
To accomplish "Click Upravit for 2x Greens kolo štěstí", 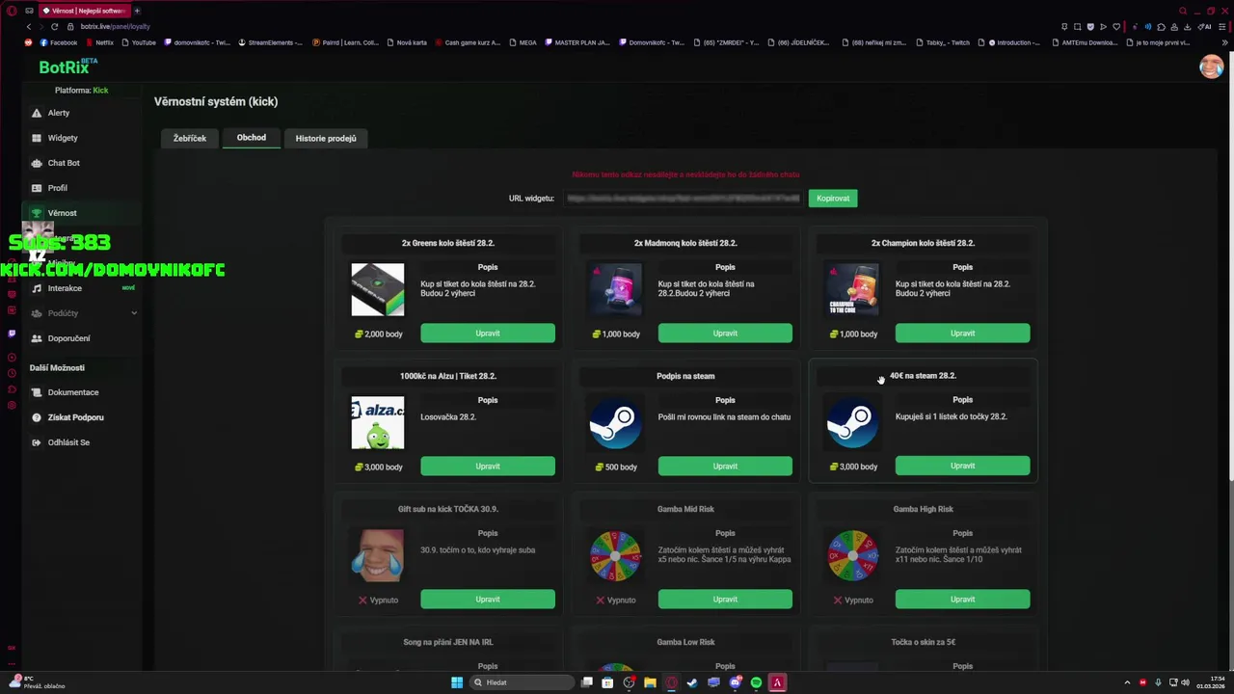I will pos(488,334).
